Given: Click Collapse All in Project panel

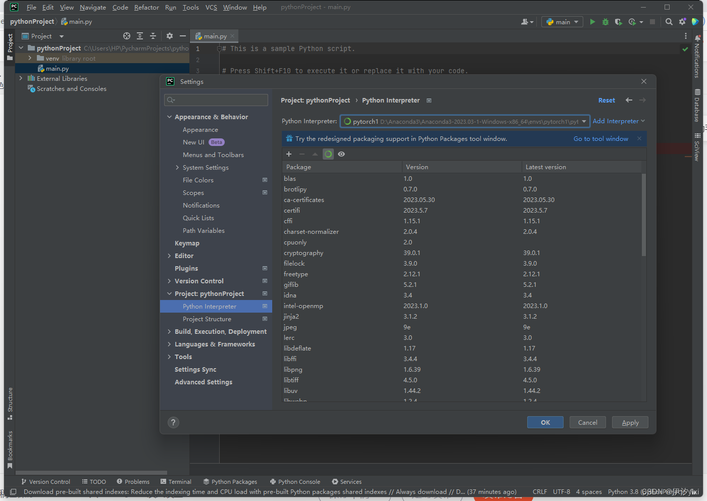Looking at the screenshot, I should 153,36.
